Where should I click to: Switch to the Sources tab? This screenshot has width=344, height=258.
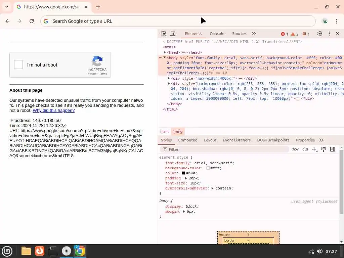point(239,34)
